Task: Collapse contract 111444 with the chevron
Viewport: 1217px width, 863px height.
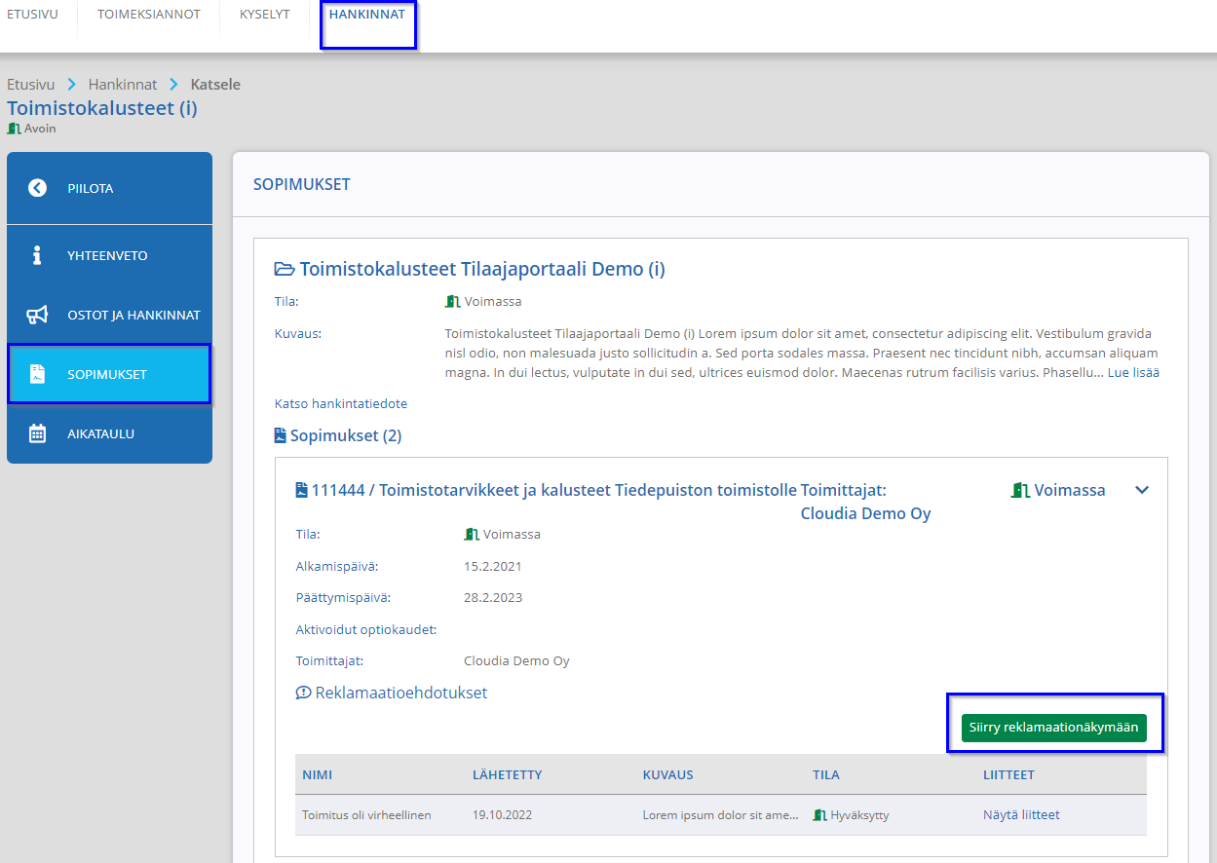Action: click(1143, 490)
